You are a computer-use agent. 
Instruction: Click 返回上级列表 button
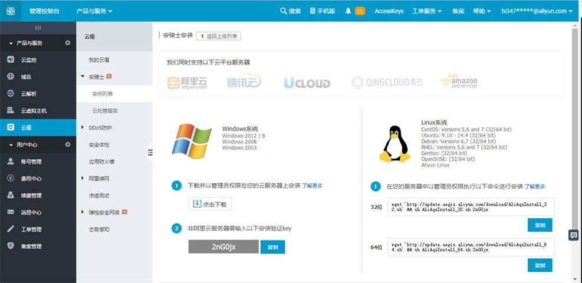[x=218, y=36]
